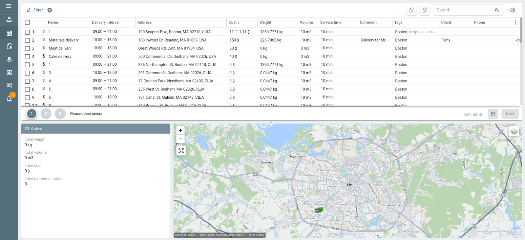Open the column options three-dot menu
Screen dimensions: 525x240
click(515, 23)
